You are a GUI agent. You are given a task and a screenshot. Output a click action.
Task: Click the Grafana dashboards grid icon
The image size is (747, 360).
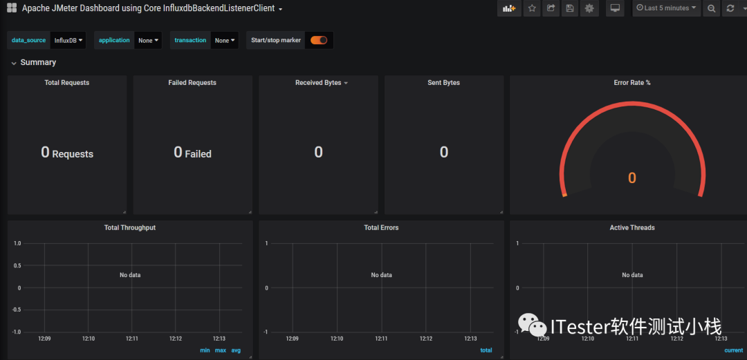pos(12,8)
